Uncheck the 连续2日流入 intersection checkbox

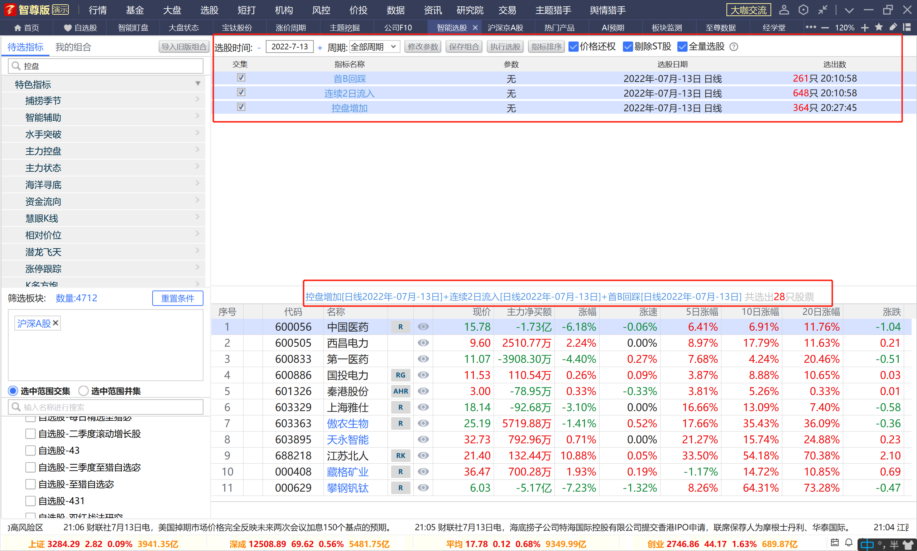(x=241, y=92)
